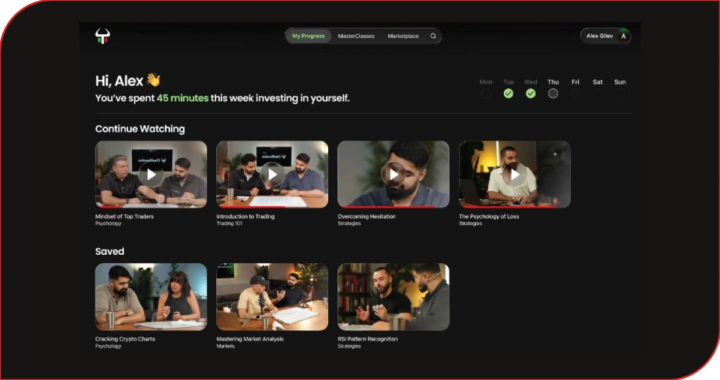Switch to the MasterClasses tab
The image size is (720, 380).
tap(356, 36)
